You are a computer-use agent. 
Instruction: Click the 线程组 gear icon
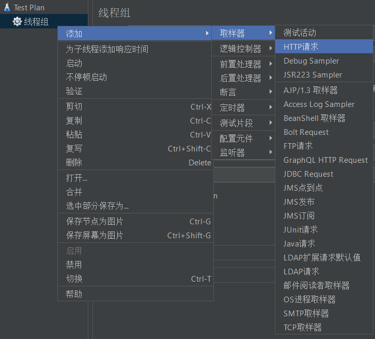tap(17, 22)
